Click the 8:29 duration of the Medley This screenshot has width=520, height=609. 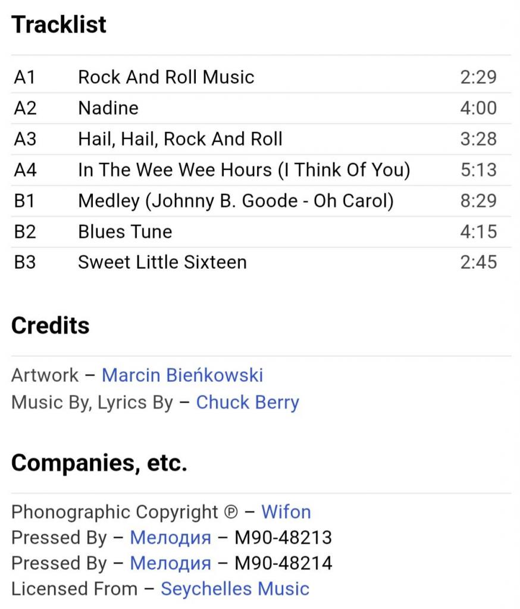[x=478, y=201]
